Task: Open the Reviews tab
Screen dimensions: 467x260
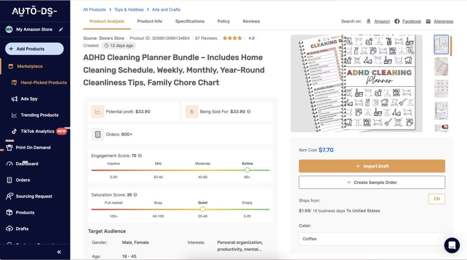Action: pyautogui.click(x=251, y=21)
